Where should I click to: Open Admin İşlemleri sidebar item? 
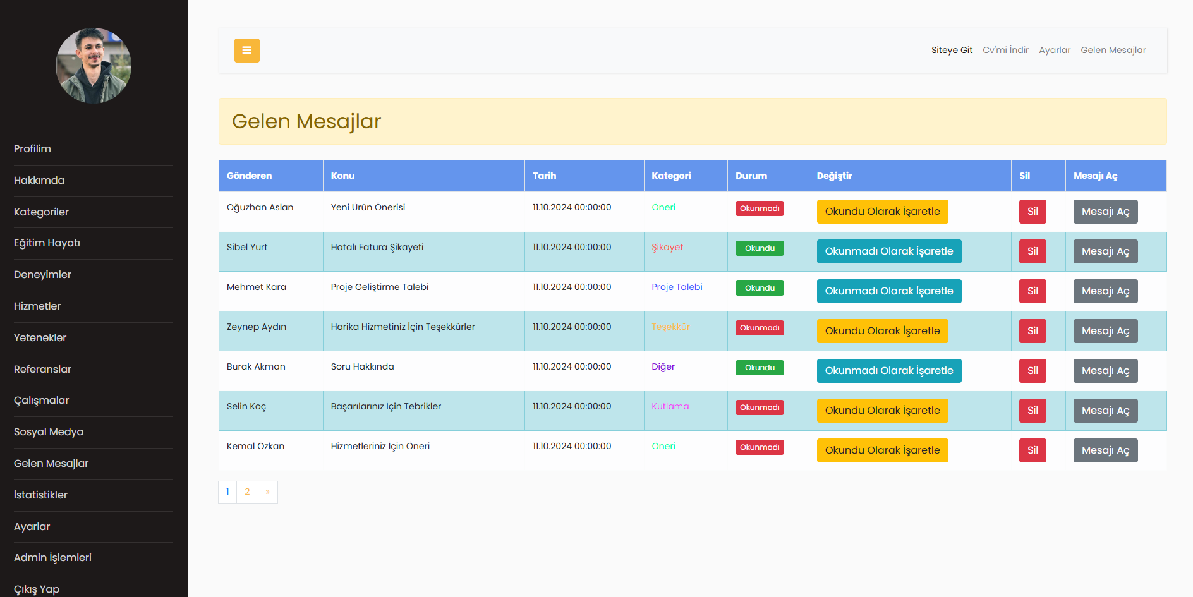click(52, 558)
